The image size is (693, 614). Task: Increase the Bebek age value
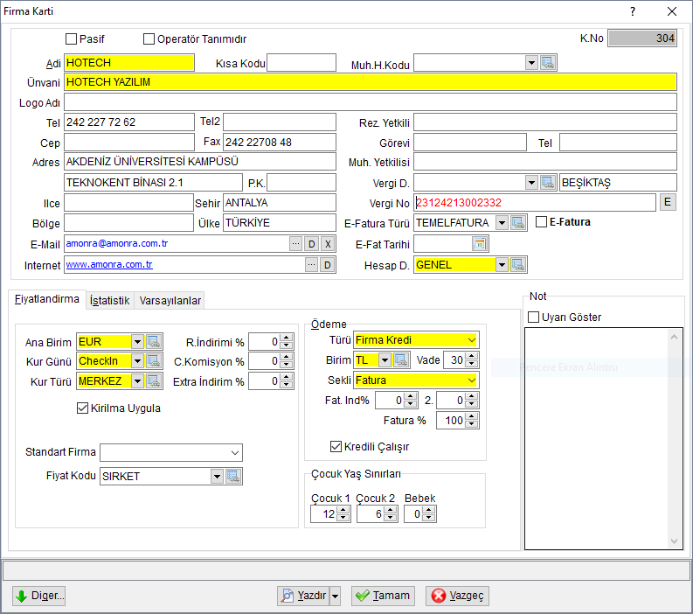click(x=429, y=511)
